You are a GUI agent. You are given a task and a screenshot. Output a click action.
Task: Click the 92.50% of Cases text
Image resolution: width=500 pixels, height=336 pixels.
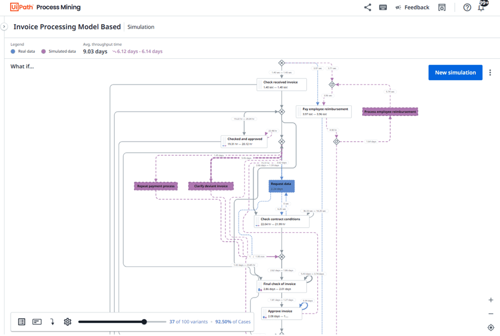click(233, 321)
